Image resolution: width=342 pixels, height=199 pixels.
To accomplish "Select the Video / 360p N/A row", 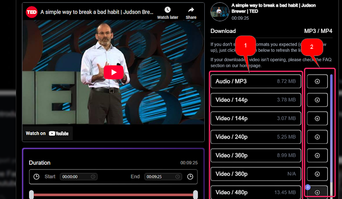I will (x=256, y=174).
